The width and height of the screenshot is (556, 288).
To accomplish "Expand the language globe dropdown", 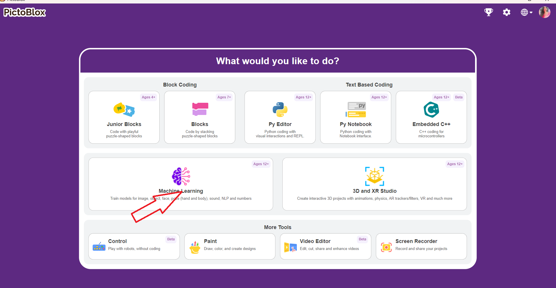I will pos(526,12).
